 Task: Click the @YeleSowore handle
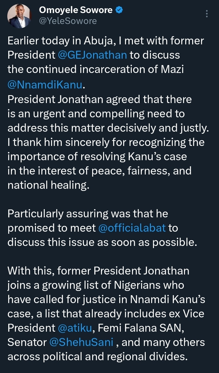click(x=68, y=21)
